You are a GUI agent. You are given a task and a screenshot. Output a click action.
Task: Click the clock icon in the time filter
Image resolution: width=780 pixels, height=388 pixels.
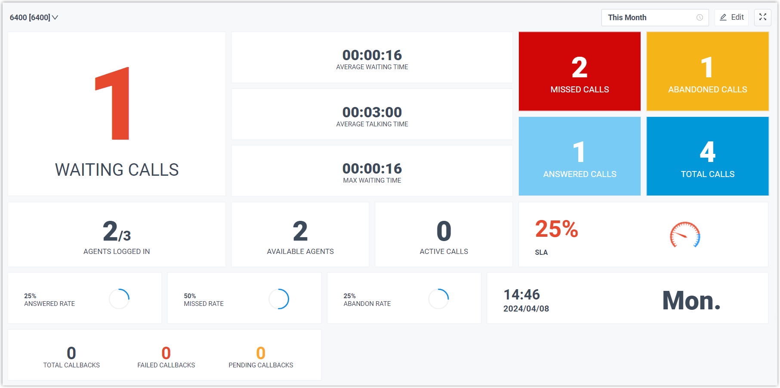[700, 18]
